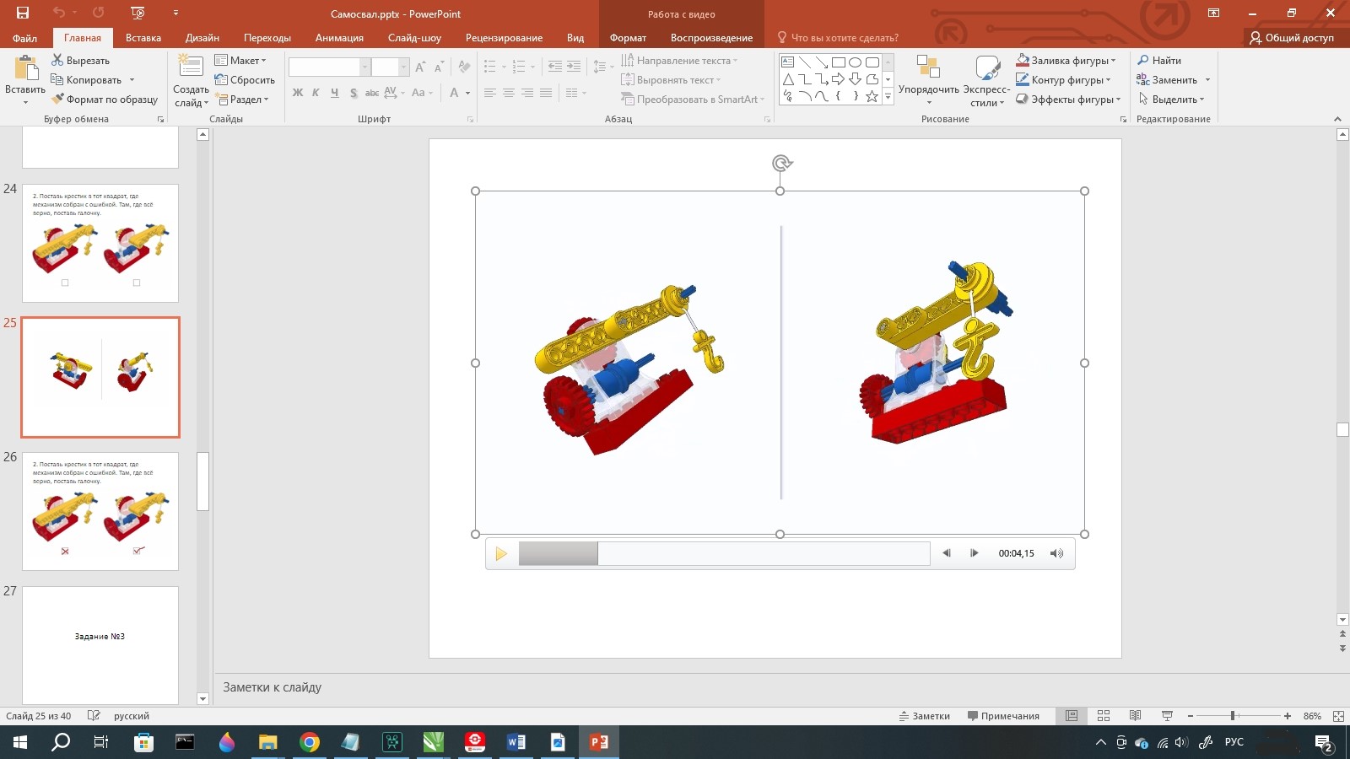Switch to slide sorter view
The width and height of the screenshot is (1350, 759).
(x=1104, y=716)
